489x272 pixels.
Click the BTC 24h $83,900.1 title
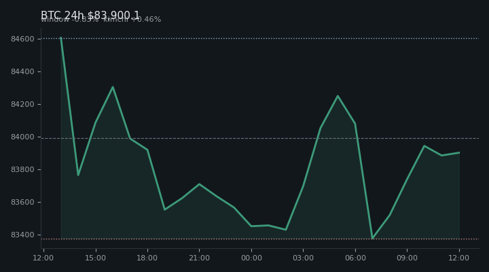(x=90, y=16)
